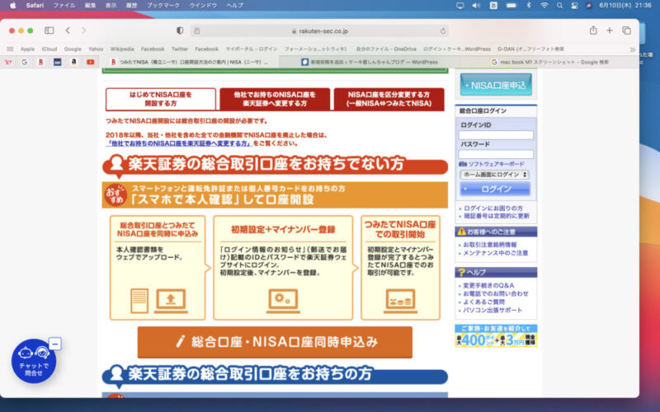Click the screen mirroring display icon
The image size is (660, 412).
pyautogui.click(x=460, y=6)
